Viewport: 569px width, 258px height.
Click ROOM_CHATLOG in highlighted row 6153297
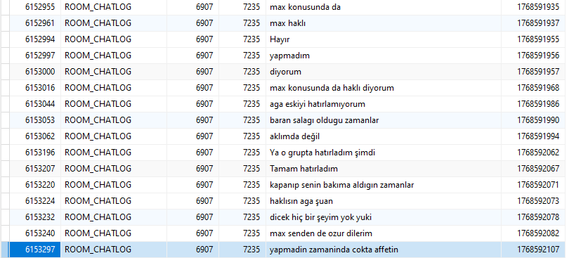114,250
